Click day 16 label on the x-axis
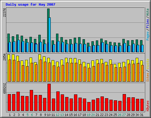 (75, 115)
